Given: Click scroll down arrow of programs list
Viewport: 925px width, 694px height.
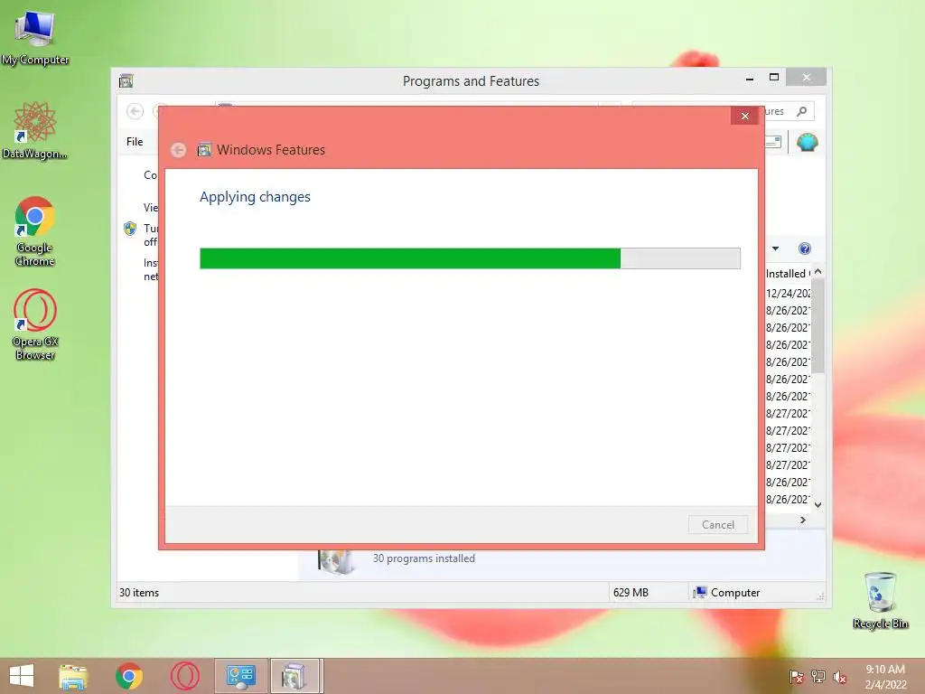Looking at the screenshot, I should pos(818,504).
